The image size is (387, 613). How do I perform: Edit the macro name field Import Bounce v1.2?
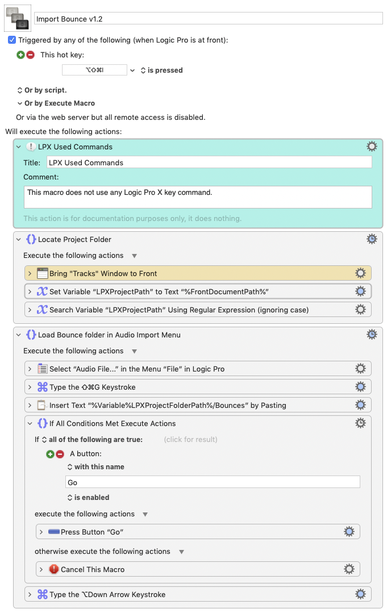209,18
